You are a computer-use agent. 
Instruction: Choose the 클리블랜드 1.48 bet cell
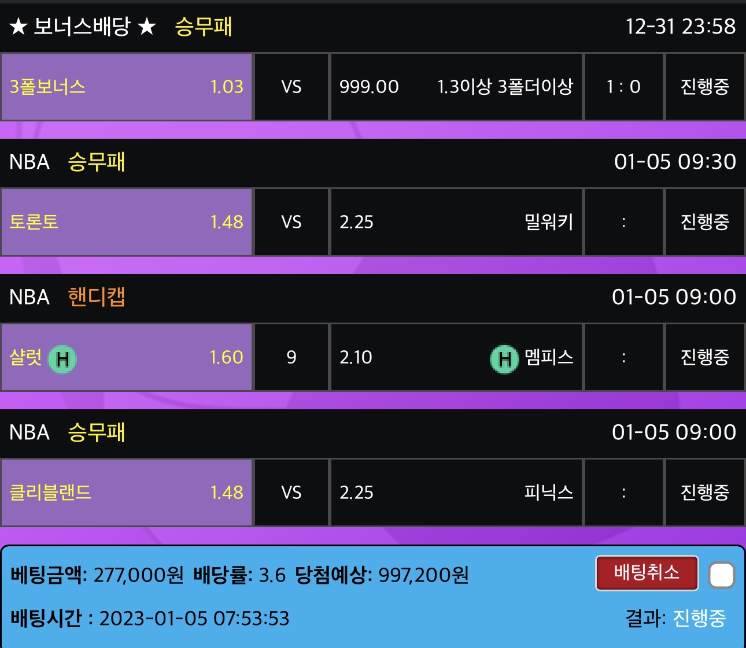[126, 493]
